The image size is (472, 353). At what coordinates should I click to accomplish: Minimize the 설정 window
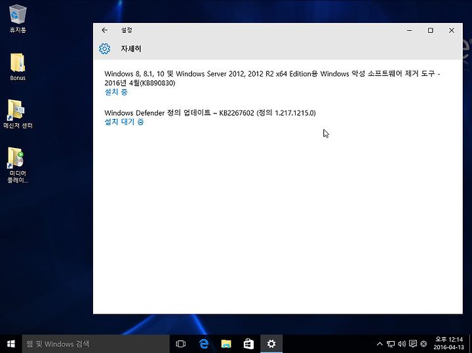[x=409, y=30]
